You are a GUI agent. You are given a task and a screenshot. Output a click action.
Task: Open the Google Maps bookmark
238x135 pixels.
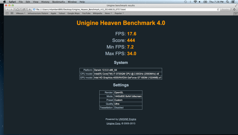coord(74,13)
